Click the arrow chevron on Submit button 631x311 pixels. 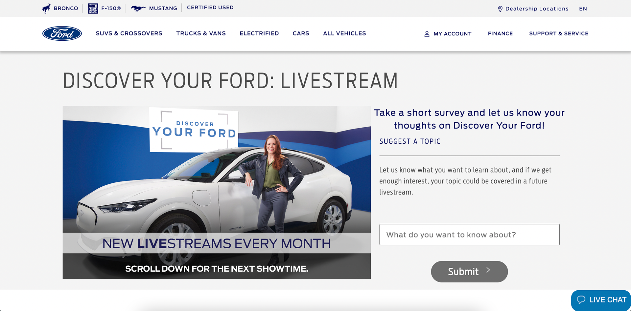[x=488, y=270]
